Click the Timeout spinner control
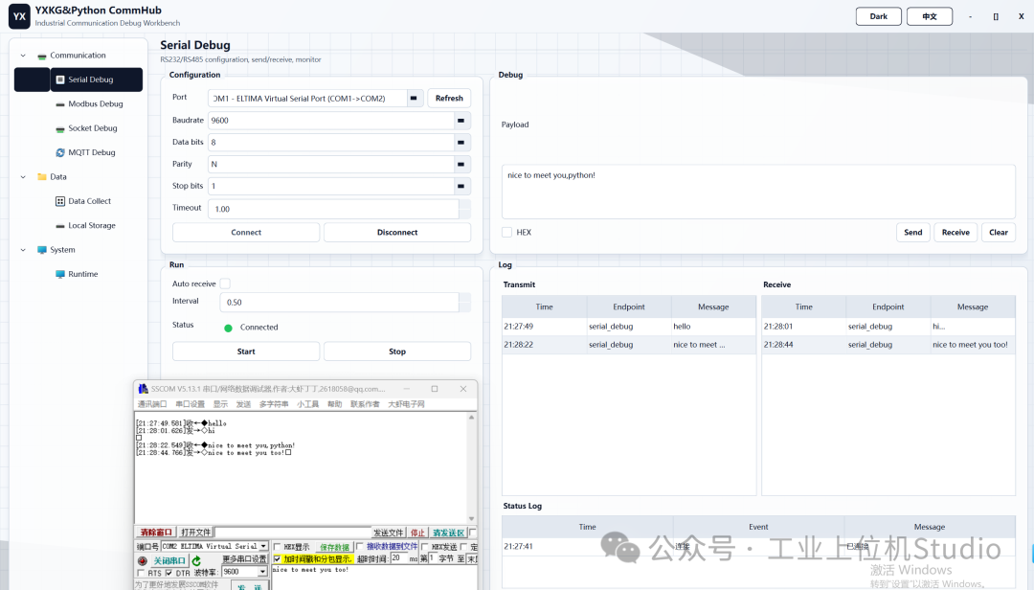Viewport: 1034px width, 590px height. 465,209
